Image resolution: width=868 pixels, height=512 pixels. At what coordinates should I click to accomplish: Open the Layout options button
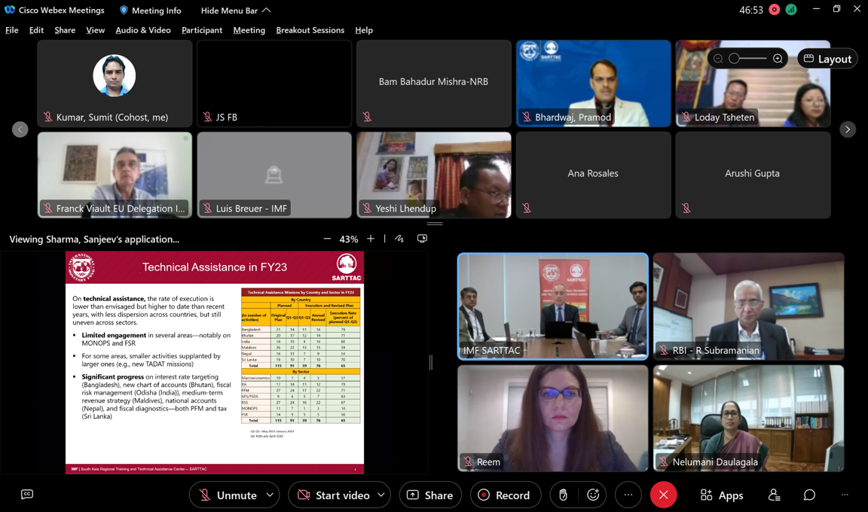(827, 59)
